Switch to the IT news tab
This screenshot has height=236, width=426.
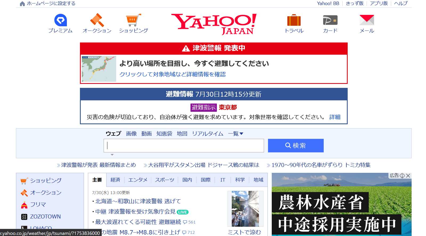click(223, 180)
